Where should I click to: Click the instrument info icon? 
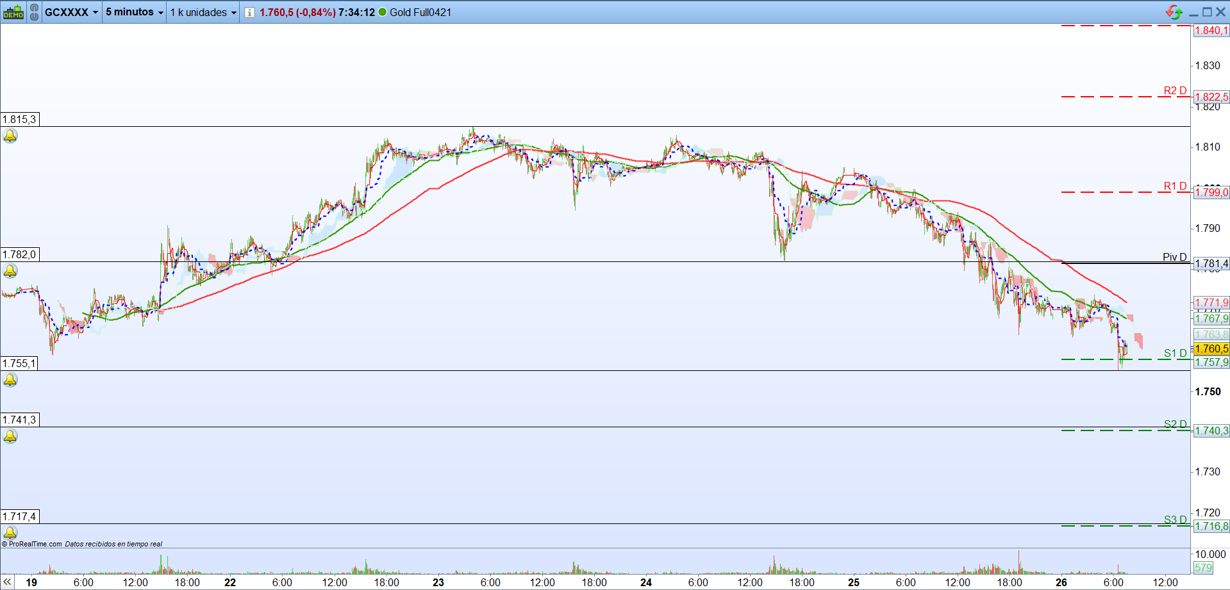[249, 12]
